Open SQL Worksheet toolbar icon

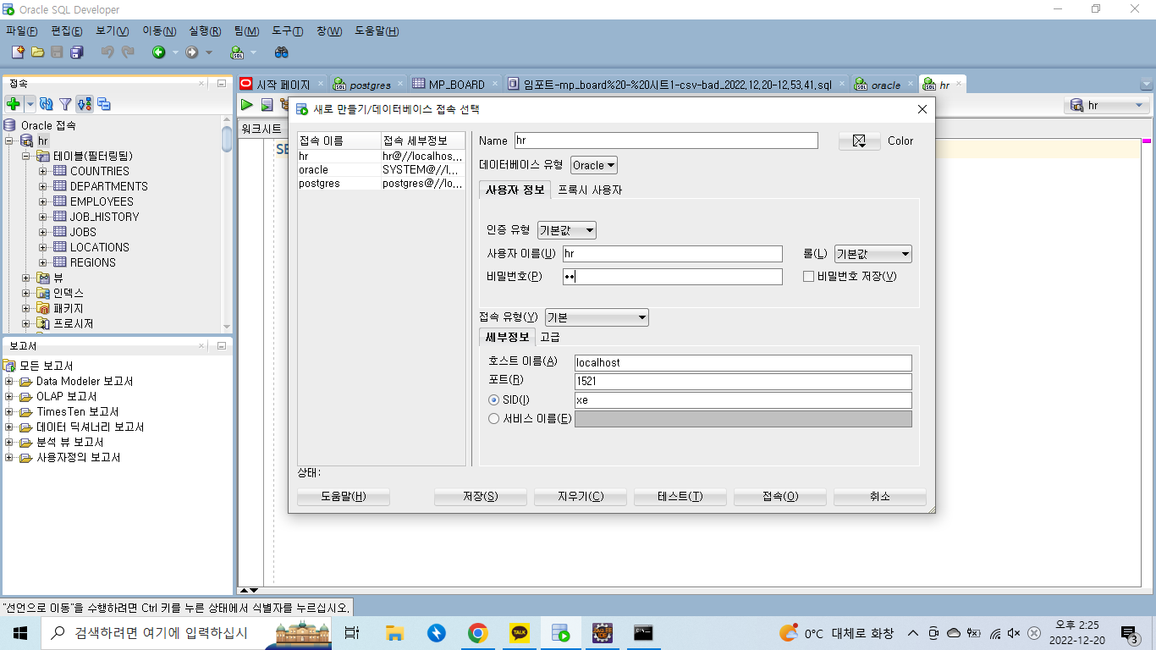tap(238, 52)
